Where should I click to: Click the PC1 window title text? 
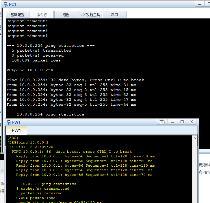12,4
